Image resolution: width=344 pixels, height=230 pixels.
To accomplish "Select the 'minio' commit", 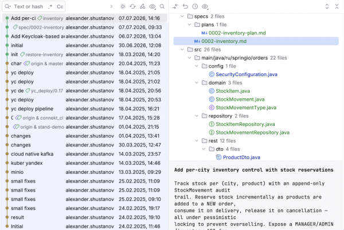I will (84, 172).
